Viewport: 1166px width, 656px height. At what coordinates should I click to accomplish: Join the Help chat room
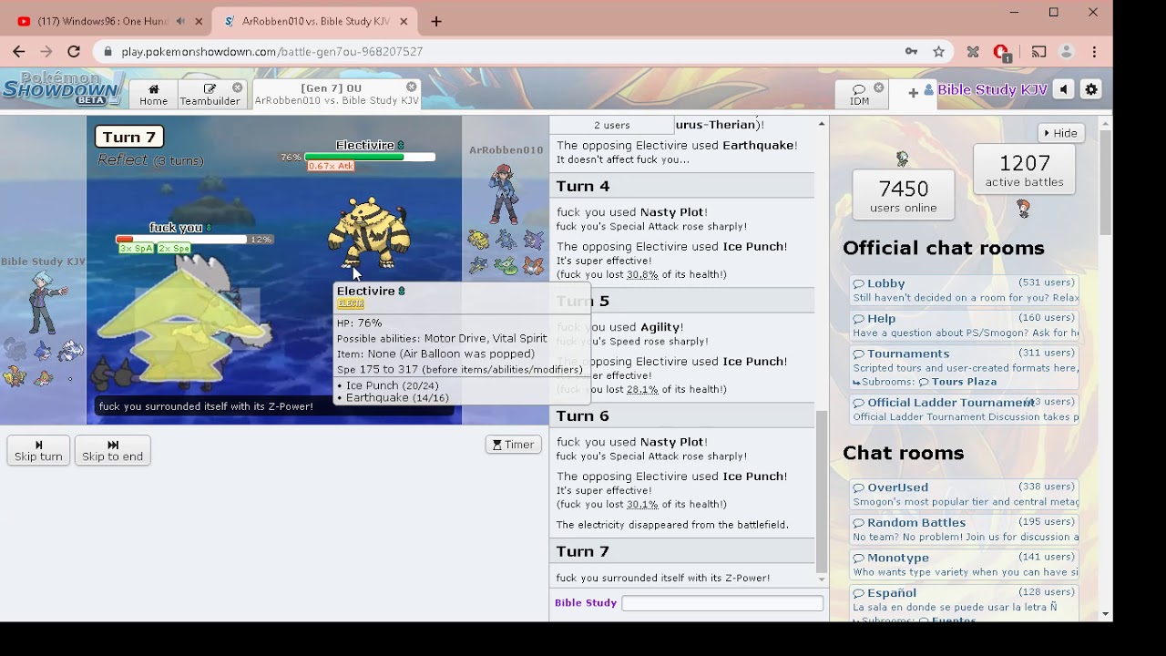(x=964, y=325)
